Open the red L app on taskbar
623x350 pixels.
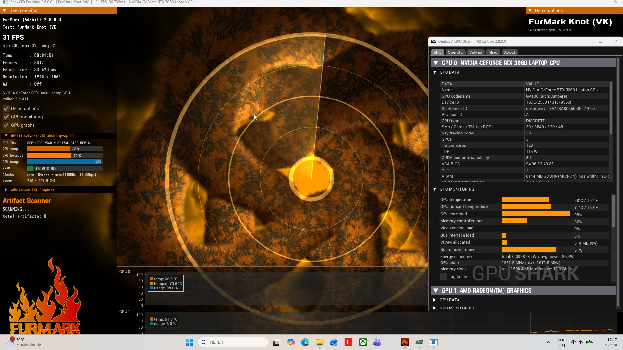pos(348,342)
